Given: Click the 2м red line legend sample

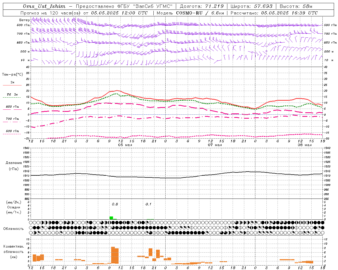Looking at the screenshot, I should point(12,85).
